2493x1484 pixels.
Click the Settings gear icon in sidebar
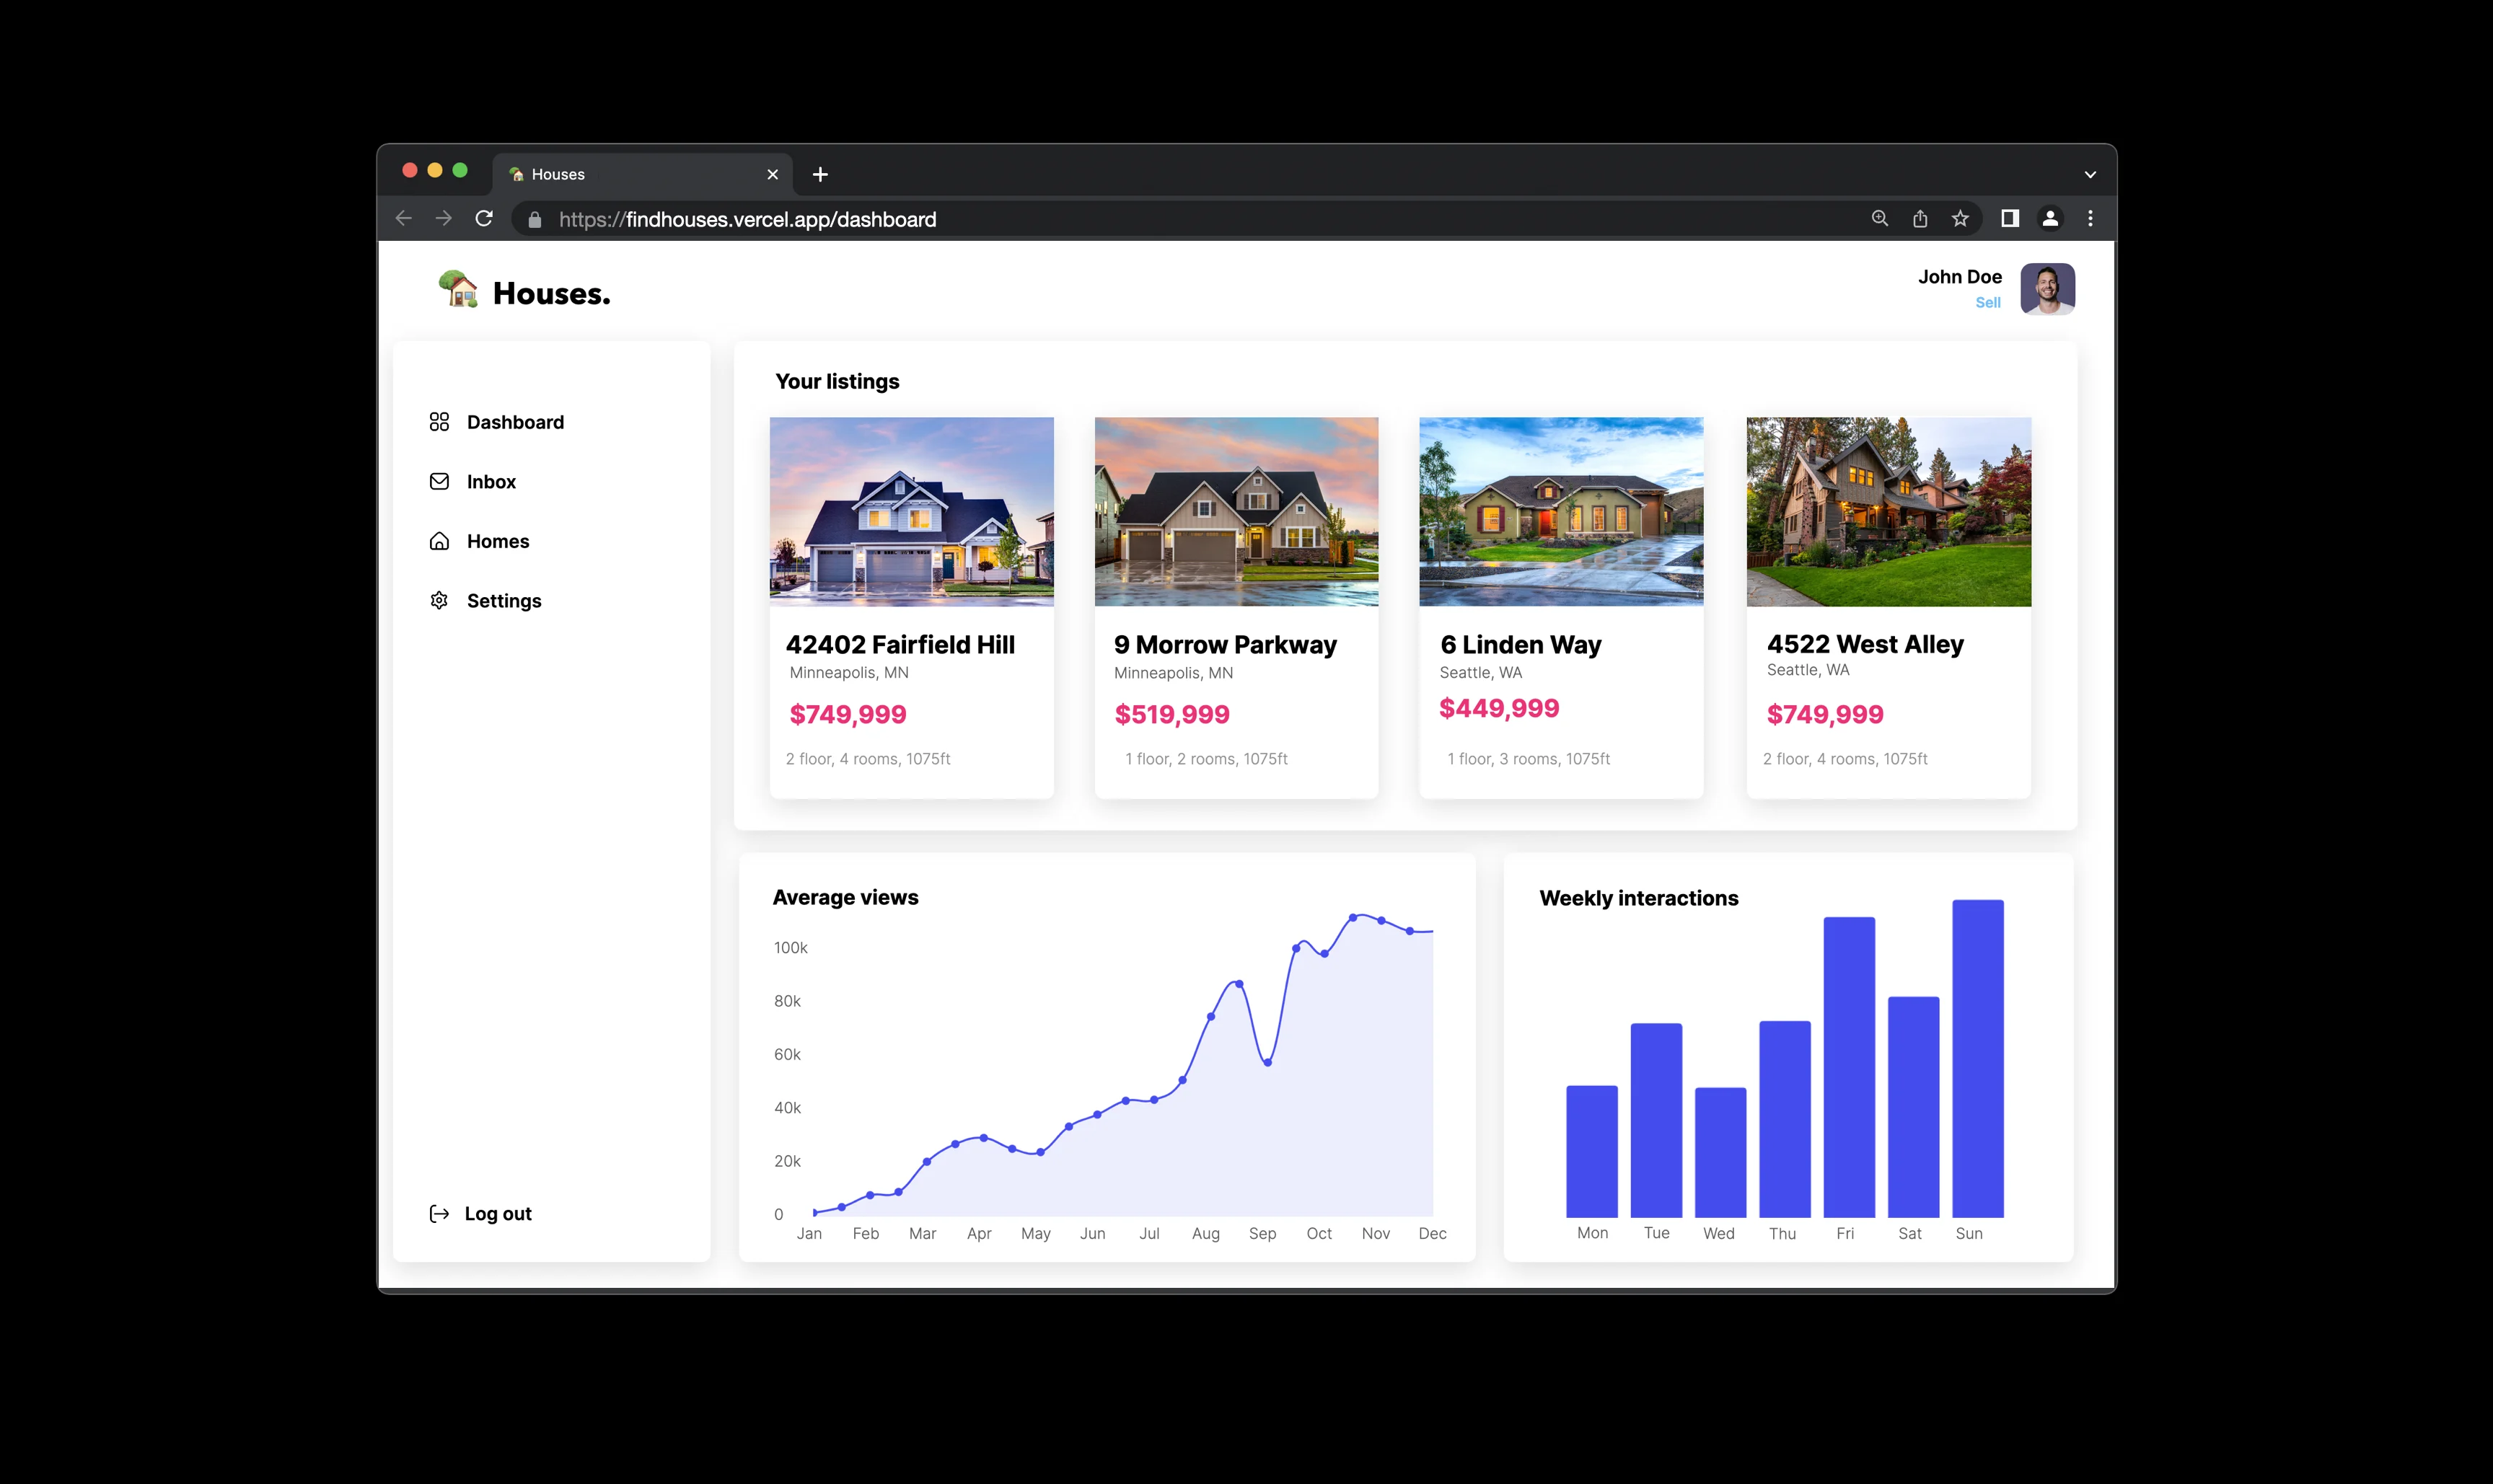point(439,601)
